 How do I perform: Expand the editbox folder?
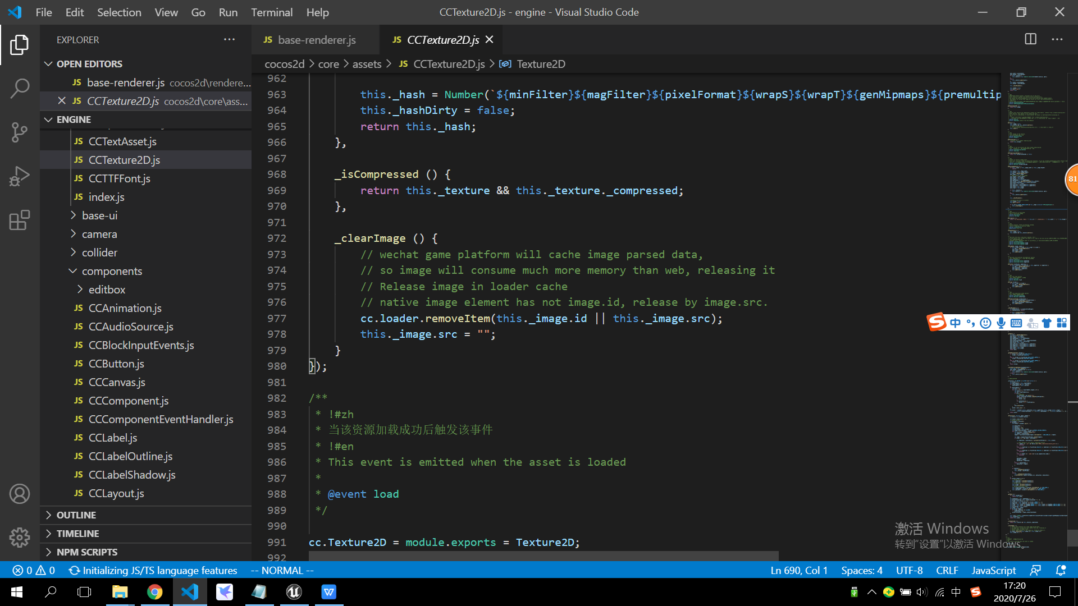107,290
